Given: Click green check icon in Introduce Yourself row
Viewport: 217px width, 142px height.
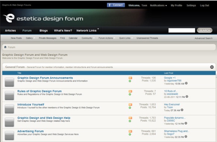Looking at the screenshot, I should click(130, 108).
